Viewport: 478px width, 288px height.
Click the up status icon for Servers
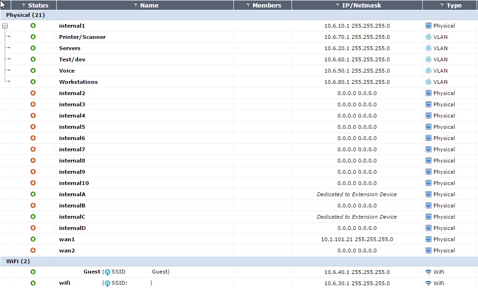(x=33, y=48)
